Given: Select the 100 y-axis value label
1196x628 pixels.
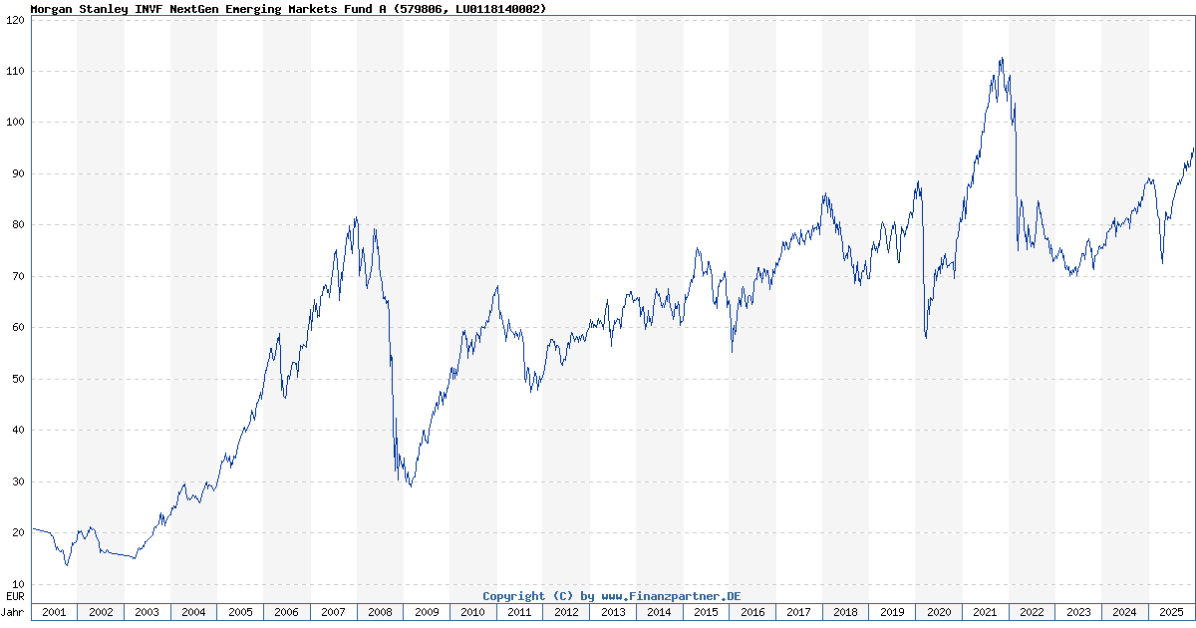Looking at the screenshot, I should [x=14, y=123].
